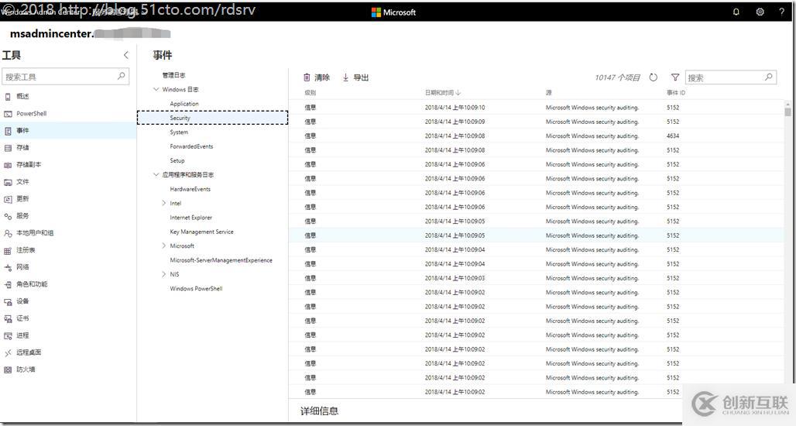
Task: Open 管理日志 manage logs
Action: 173,75
